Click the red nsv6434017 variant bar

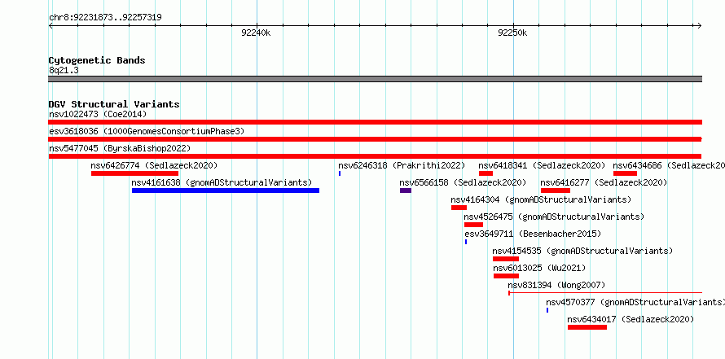click(587, 327)
